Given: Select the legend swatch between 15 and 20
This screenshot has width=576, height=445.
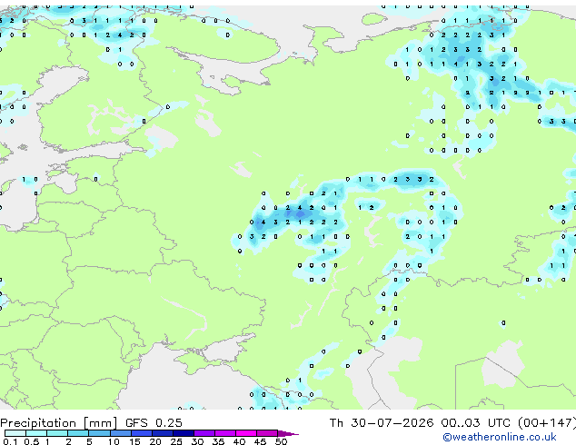Looking at the screenshot, I should tap(141, 433).
